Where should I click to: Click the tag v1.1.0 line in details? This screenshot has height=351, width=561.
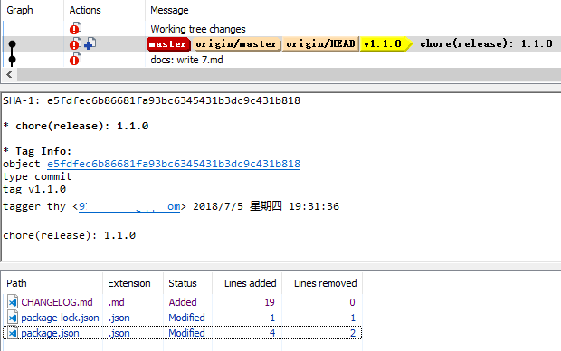34,189
